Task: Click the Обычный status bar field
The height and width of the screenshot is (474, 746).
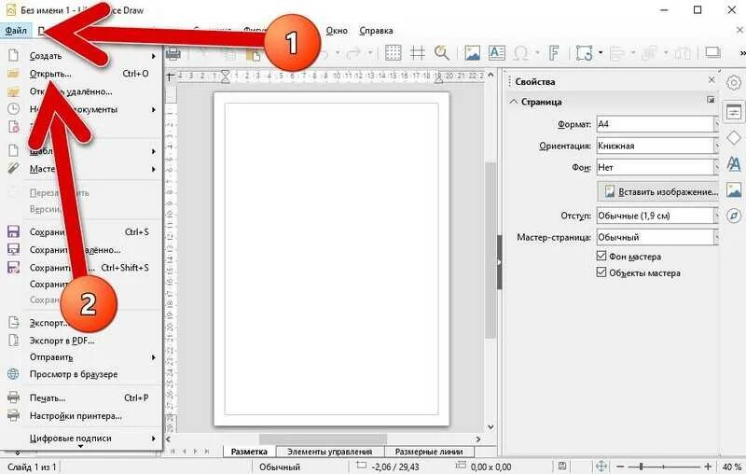Action: coord(280,467)
